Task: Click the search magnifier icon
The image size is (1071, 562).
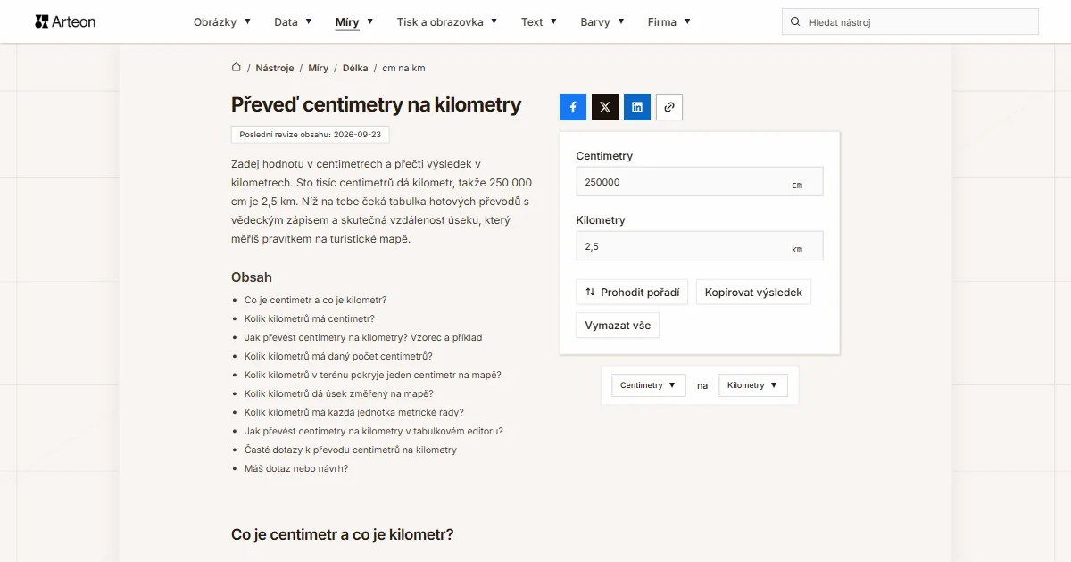Action: coord(795,21)
